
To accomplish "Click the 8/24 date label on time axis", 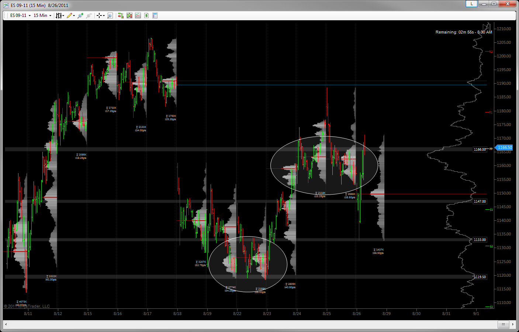I will [x=297, y=314].
